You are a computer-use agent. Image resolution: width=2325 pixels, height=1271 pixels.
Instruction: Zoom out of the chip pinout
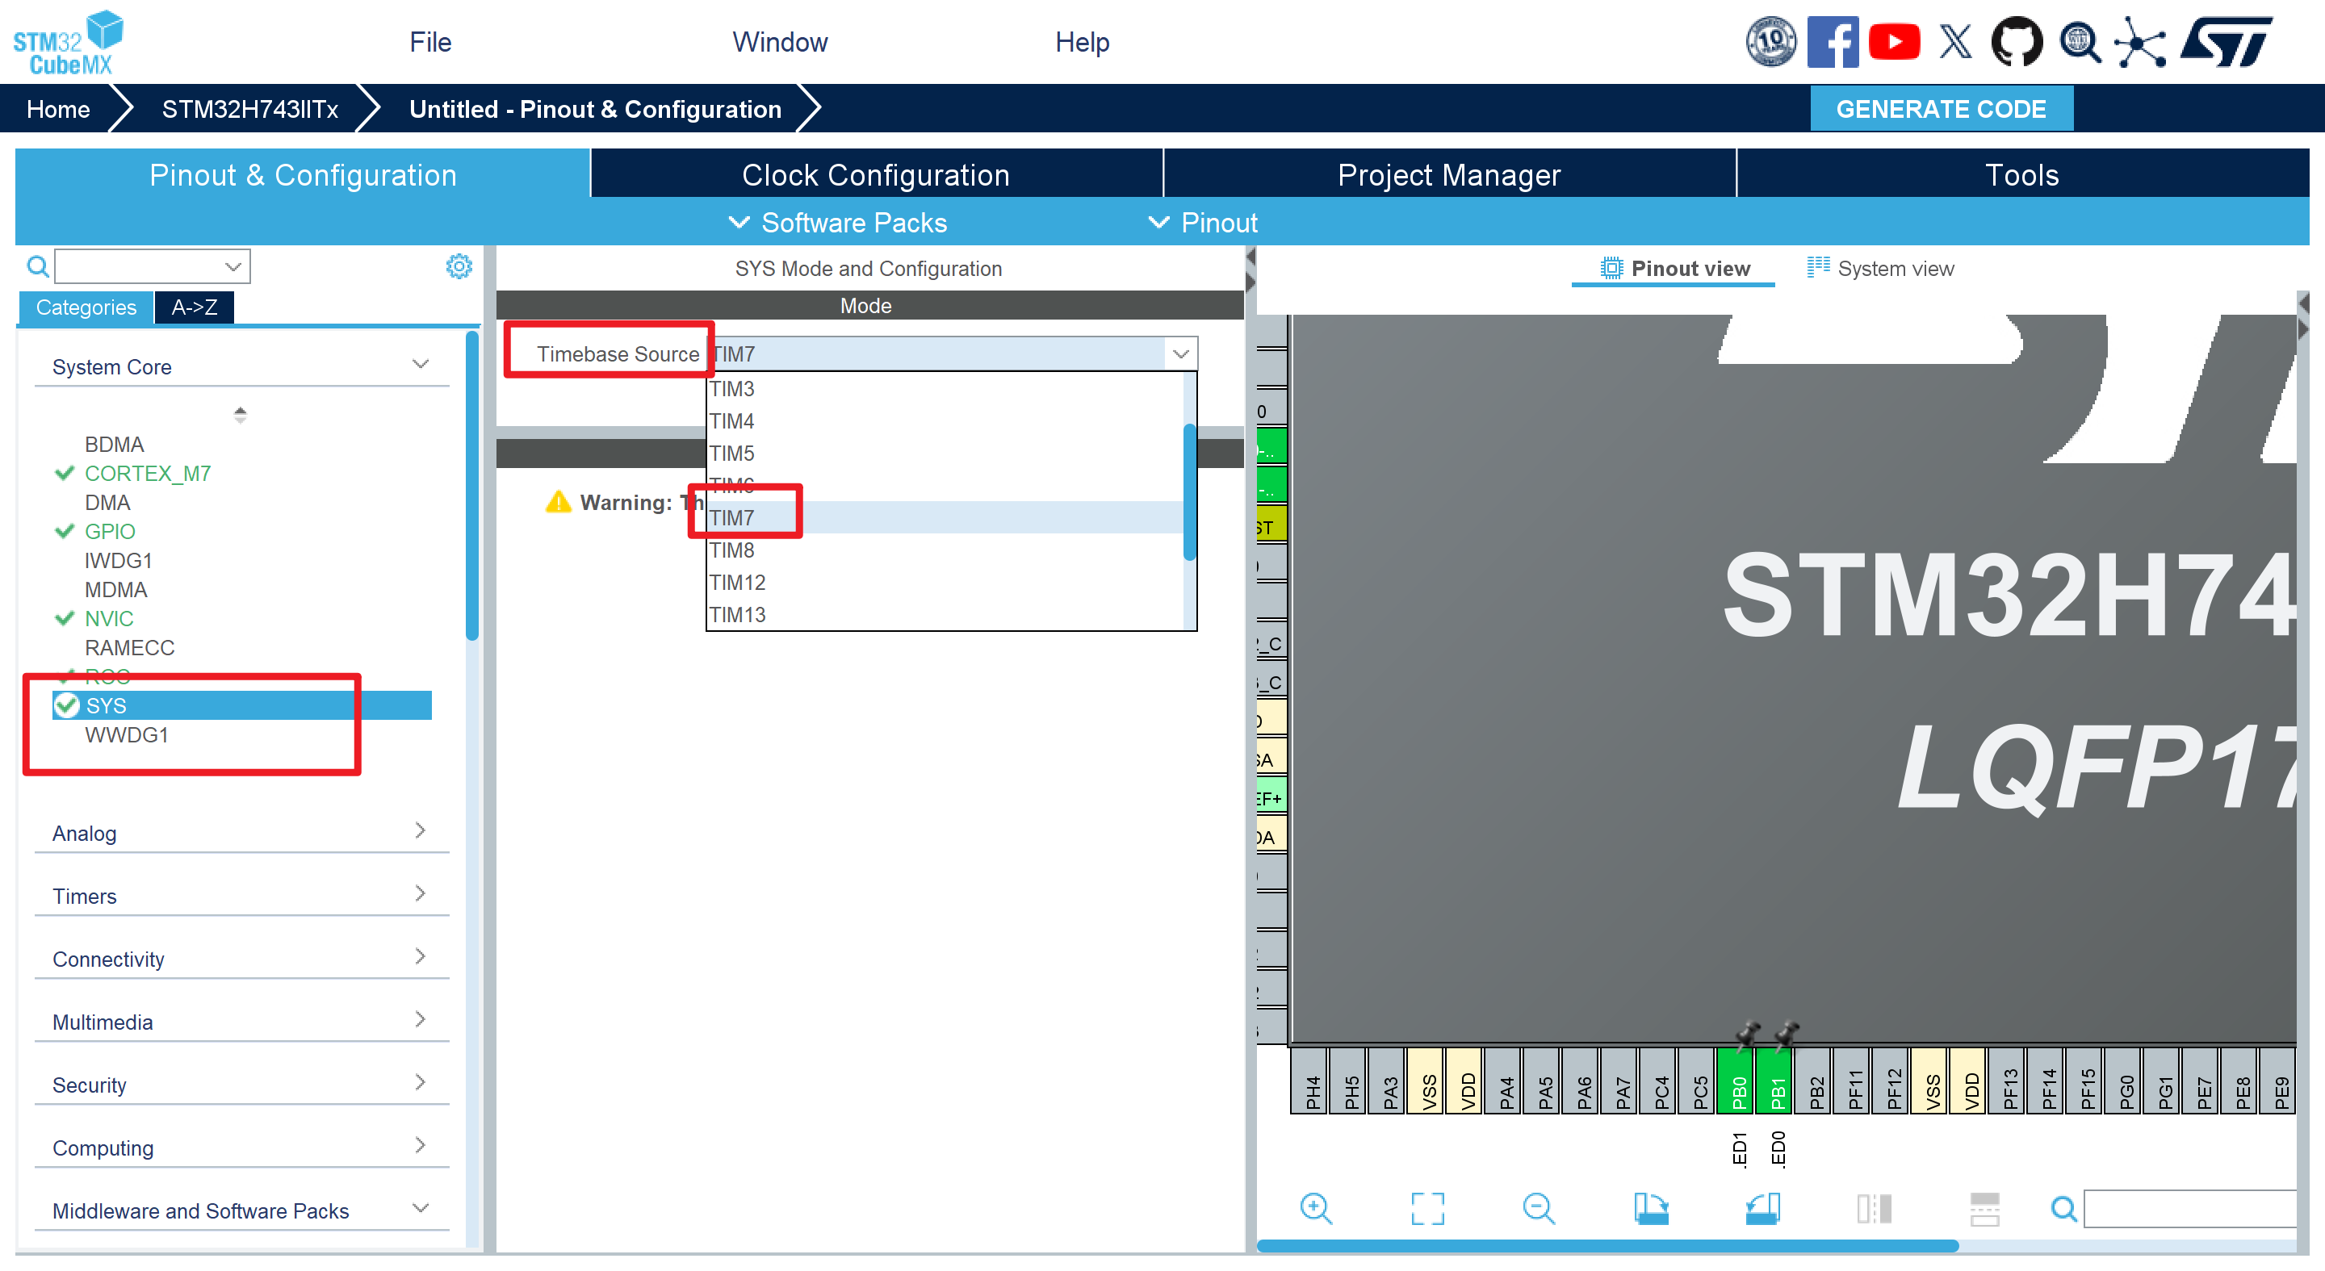(1538, 1209)
